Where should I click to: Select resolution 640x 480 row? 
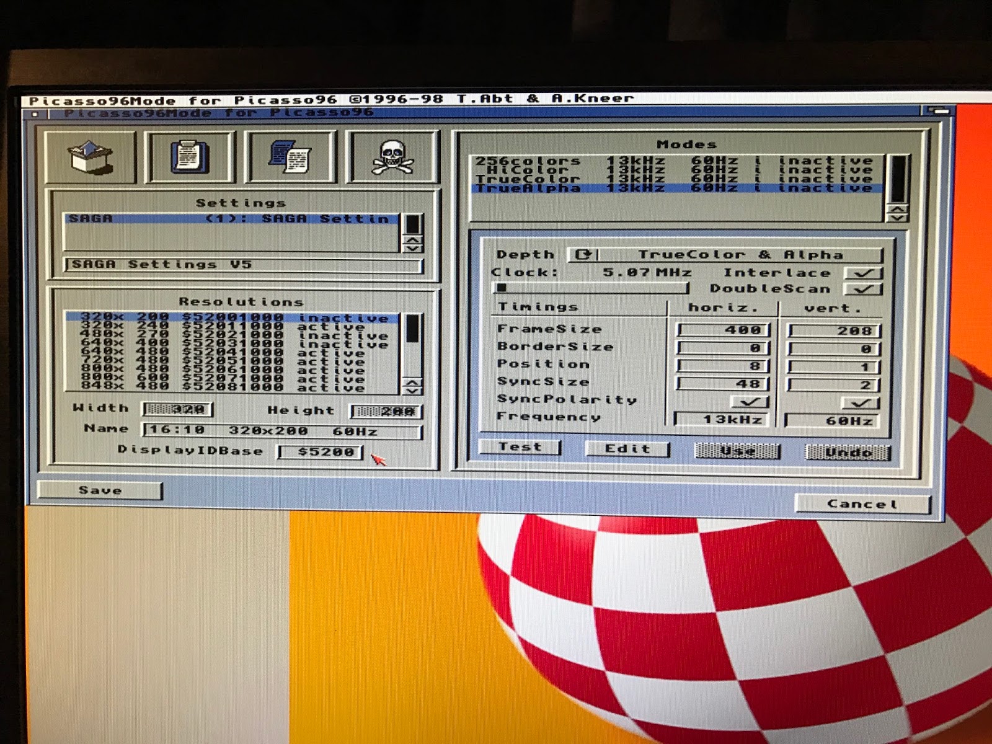click(232, 352)
